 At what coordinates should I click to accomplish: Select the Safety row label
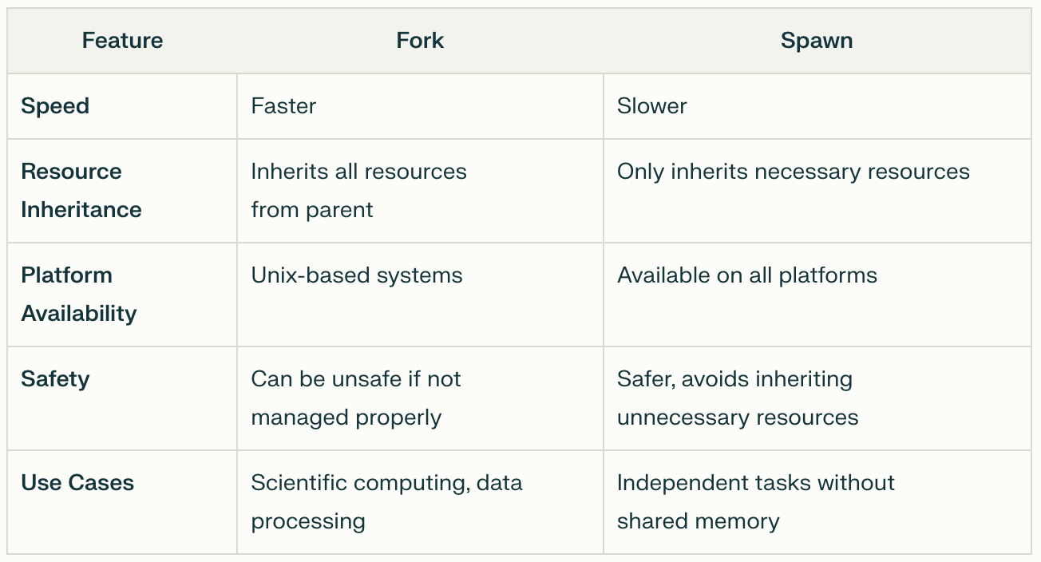coord(55,378)
